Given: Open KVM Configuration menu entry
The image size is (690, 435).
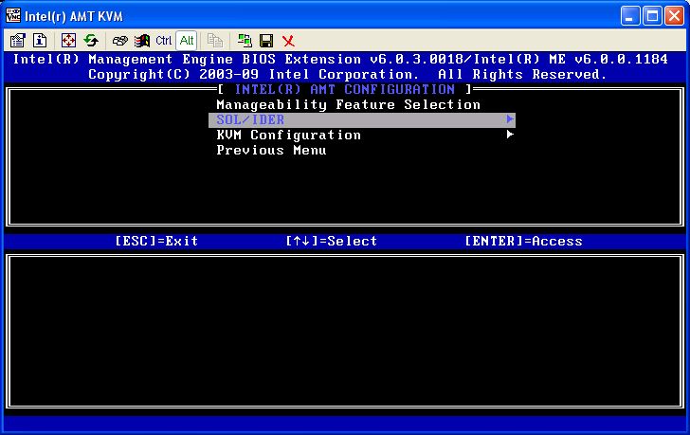Looking at the screenshot, I should coord(288,135).
